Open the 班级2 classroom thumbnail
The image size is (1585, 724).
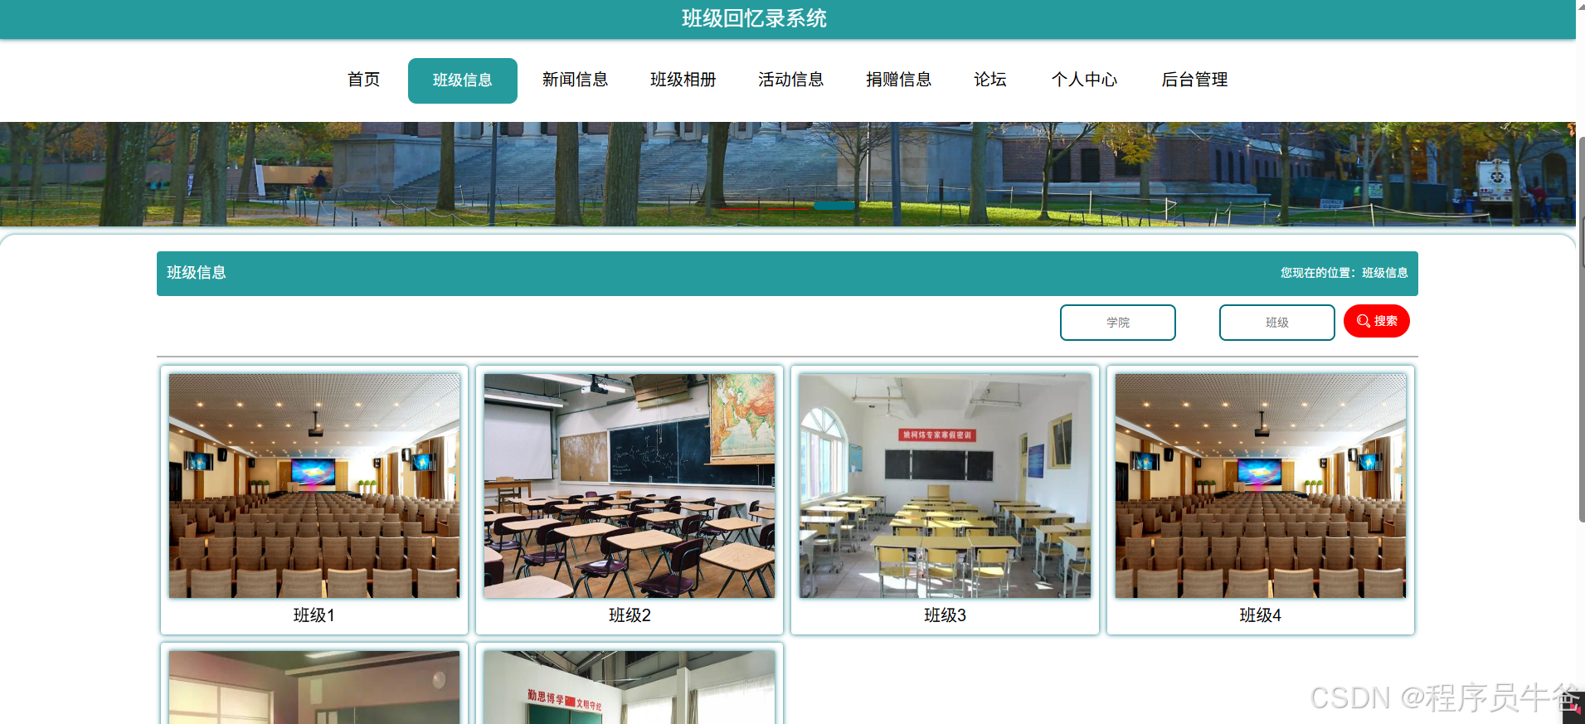630,486
